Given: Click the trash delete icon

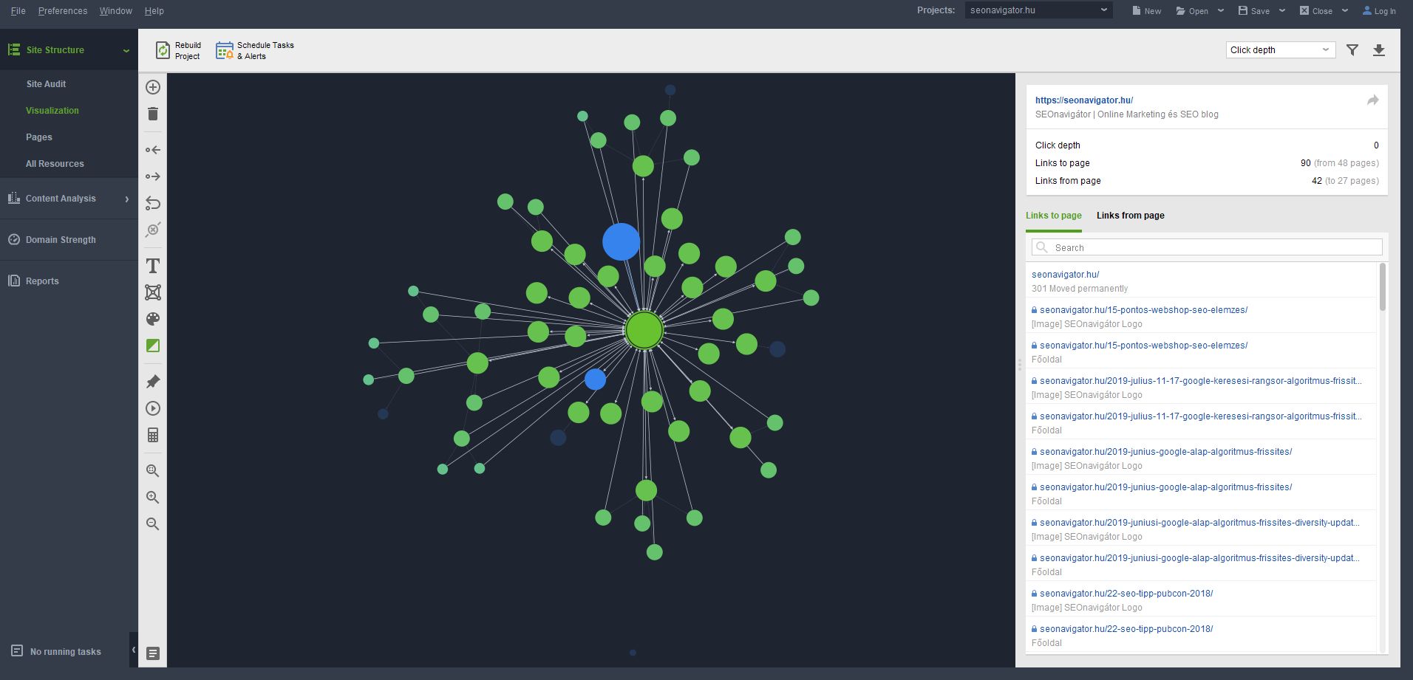Looking at the screenshot, I should pos(153,114).
